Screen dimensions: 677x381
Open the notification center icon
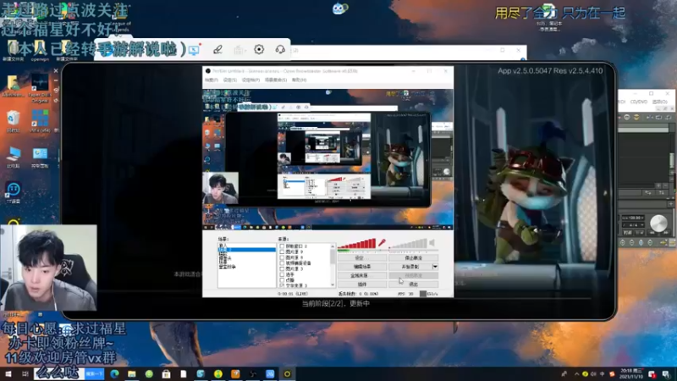pos(666,374)
